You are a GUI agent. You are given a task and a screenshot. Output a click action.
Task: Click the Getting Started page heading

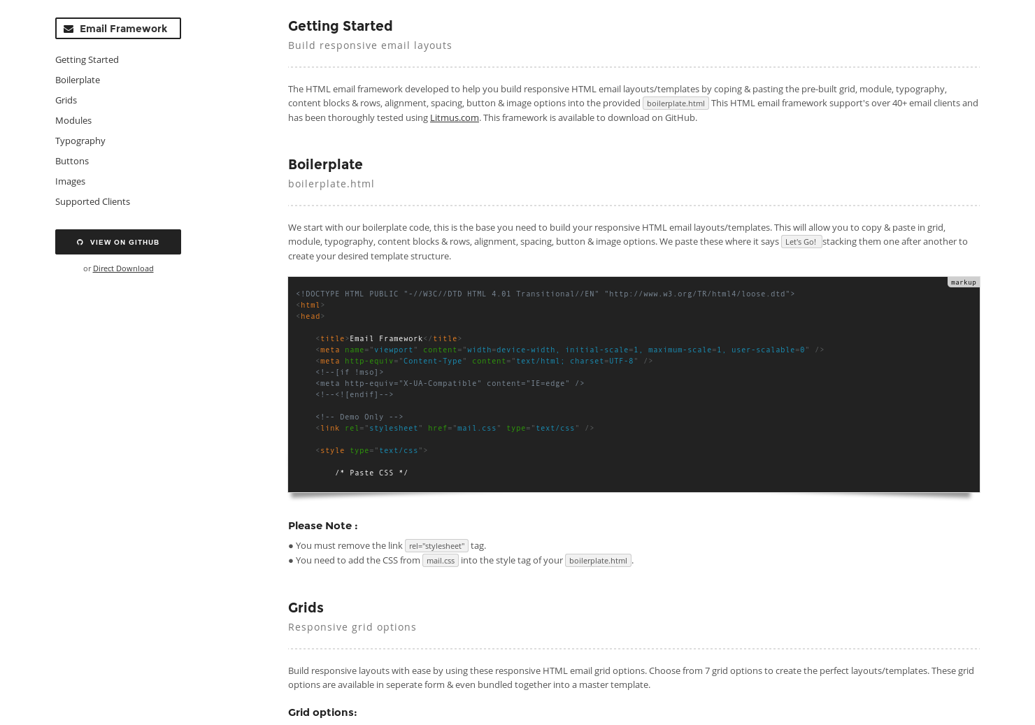click(340, 26)
